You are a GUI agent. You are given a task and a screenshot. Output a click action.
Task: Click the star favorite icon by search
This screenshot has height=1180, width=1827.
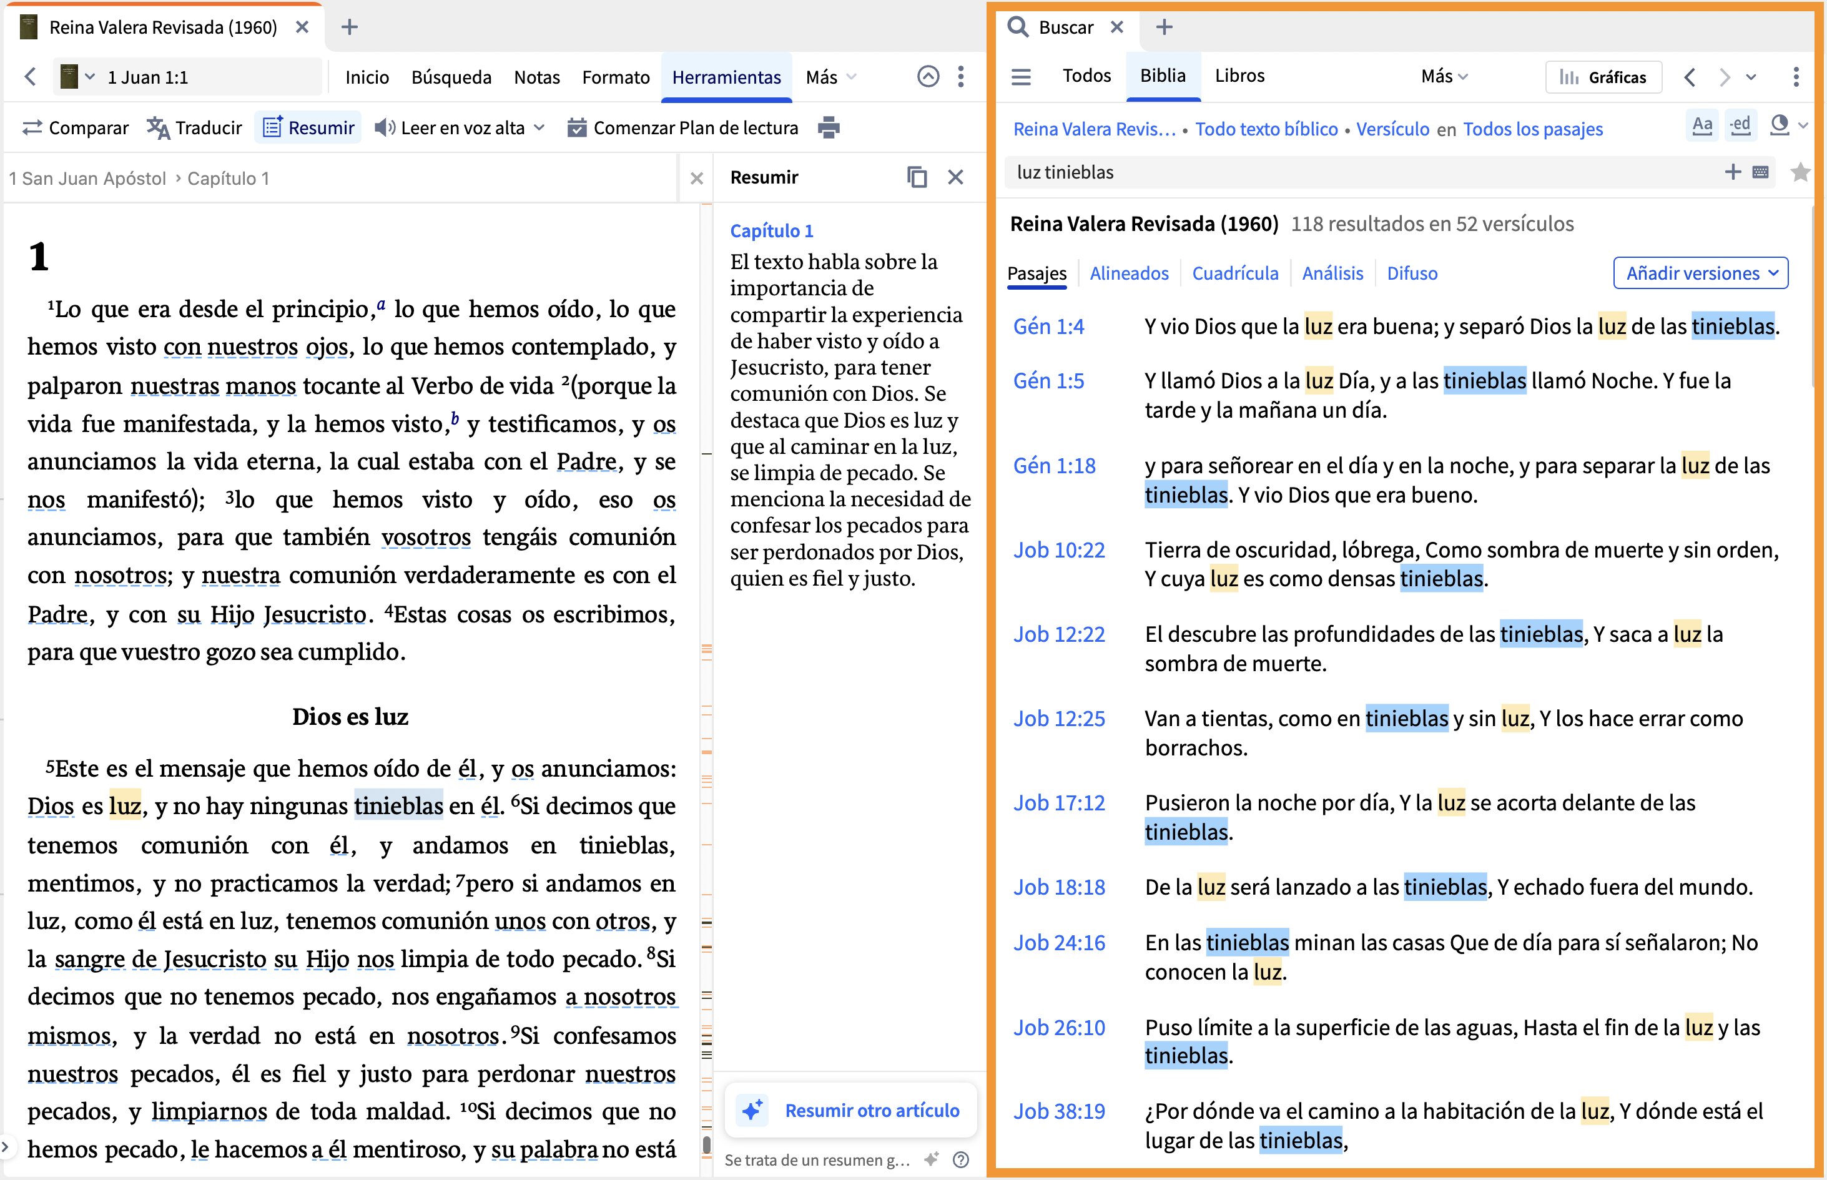tap(1800, 172)
